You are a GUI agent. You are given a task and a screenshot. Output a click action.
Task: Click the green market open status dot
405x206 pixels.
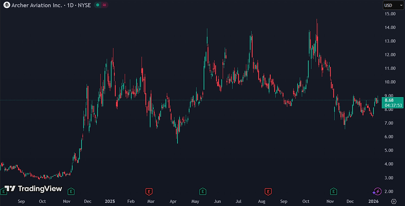click(x=98, y=5)
